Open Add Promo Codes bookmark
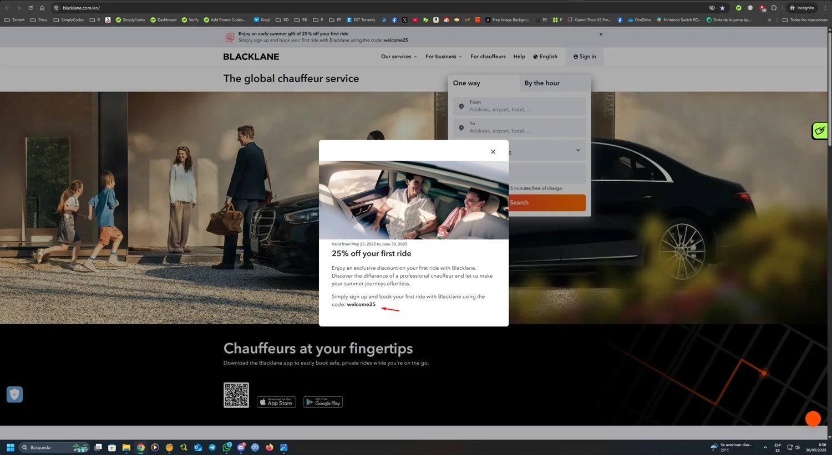This screenshot has width=832, height=455. pyautogui.click(x=225, y=20)
